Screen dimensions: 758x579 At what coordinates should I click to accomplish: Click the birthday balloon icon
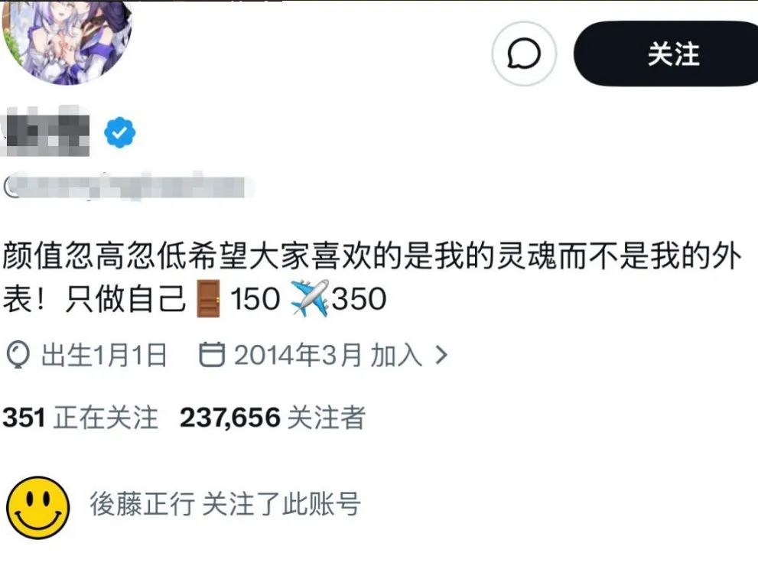tap(18, 355)
